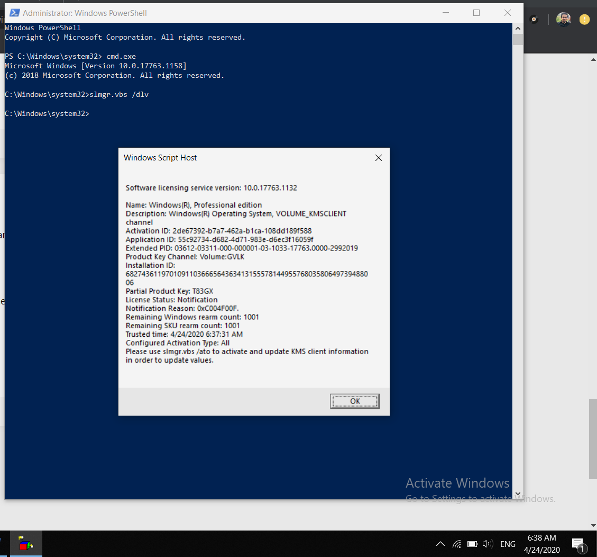
Task: Open the network Wi-Fi tray icon
Action: click(456, 544)
